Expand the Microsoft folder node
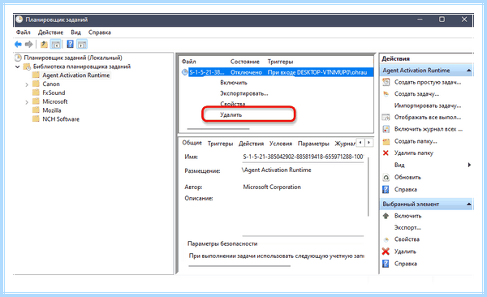 tap(27, 102)
